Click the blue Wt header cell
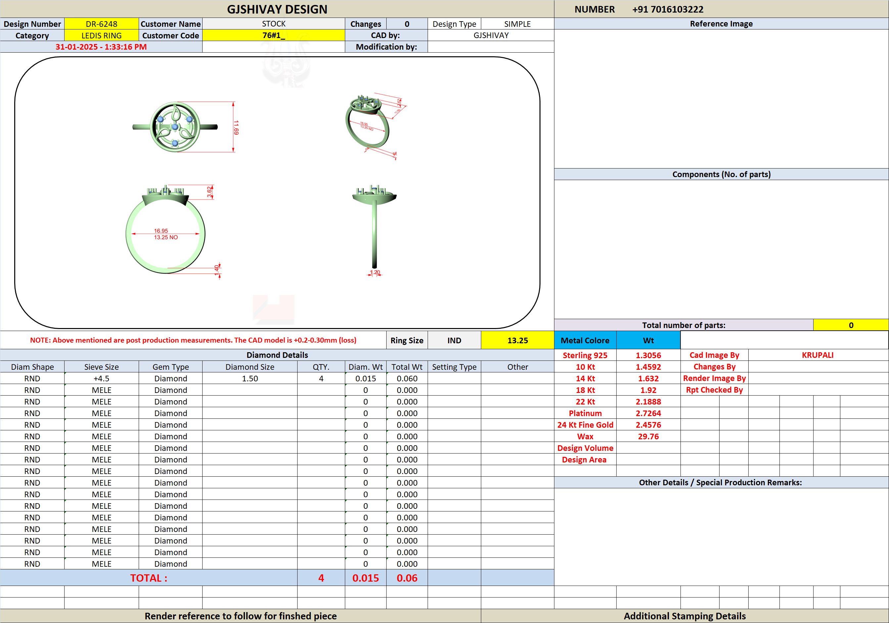Image resolution: width=889 pixels, height=623 pixels. click(x=649, y=340)
